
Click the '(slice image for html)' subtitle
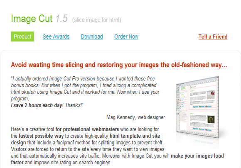point(97,20)
